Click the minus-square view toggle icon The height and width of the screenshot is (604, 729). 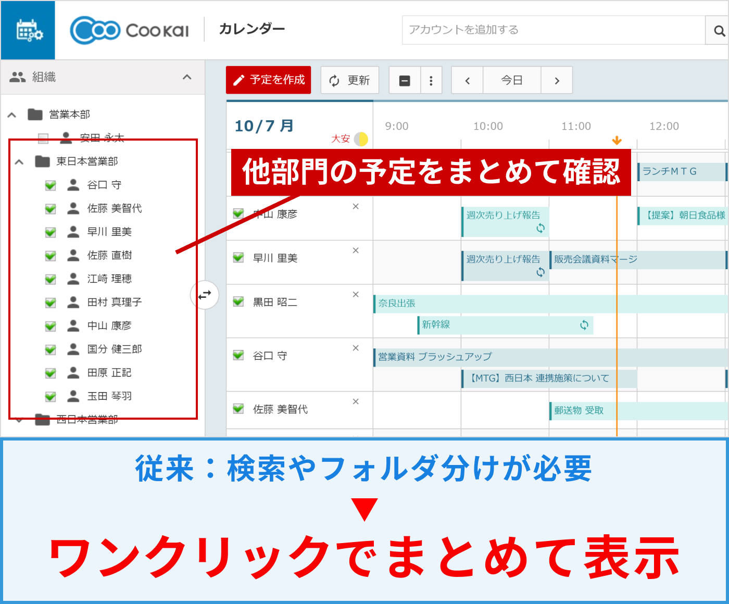pos(405,80)
